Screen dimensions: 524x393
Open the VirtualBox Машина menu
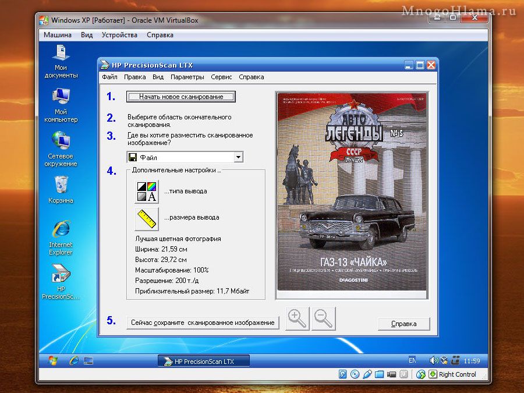(58, 35)
